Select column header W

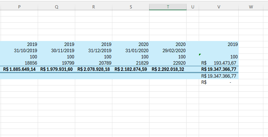pyautogui.click(x=251, y=7)
